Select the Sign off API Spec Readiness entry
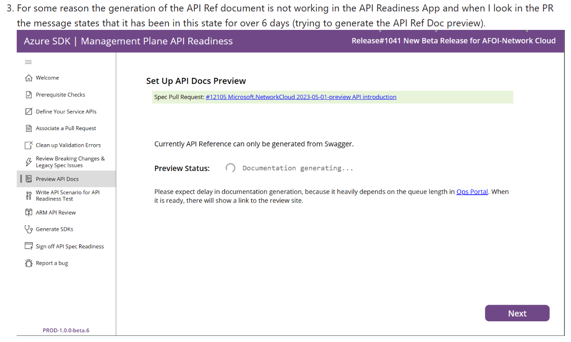 tap(70, 246)
